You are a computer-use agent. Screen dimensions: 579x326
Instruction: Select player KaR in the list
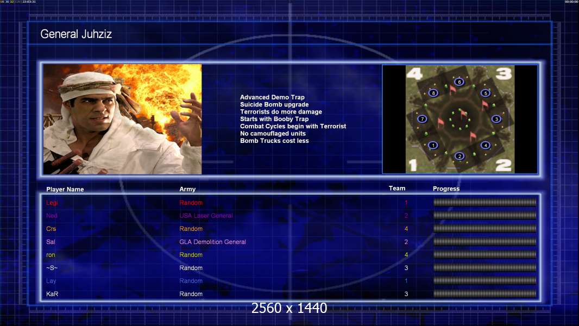pos(52,294)
